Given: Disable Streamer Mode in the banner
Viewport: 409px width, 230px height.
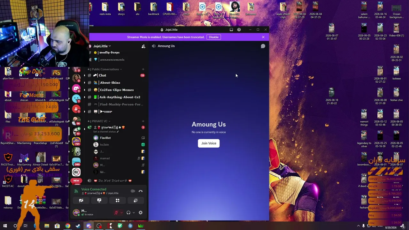Looking at the screenshot, I should click(x=214, y=37).
